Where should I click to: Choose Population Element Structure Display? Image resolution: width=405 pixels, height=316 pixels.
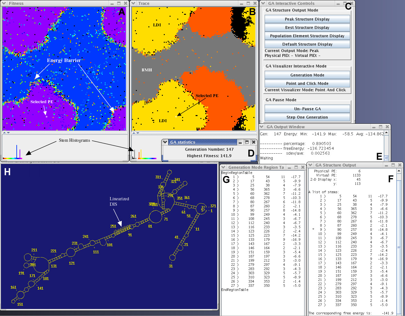point(307,36)
